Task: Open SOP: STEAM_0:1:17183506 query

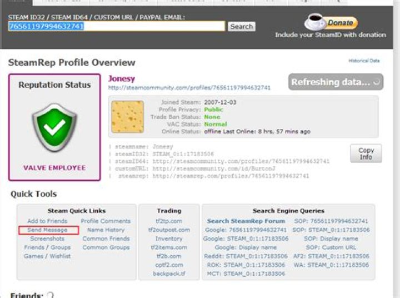Action: 331,230
